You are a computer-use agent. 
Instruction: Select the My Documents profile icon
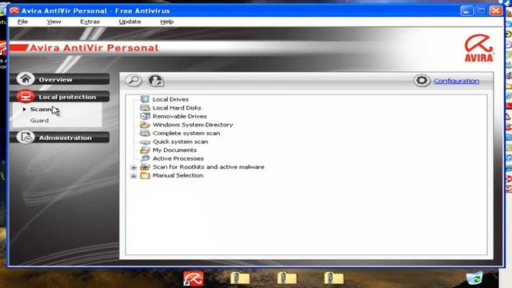[145, 150]
